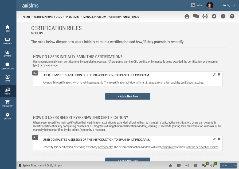The width and height of the screenshot is (239, 169).
Task: Open the compass explore icon
Action: click(214, 16)
